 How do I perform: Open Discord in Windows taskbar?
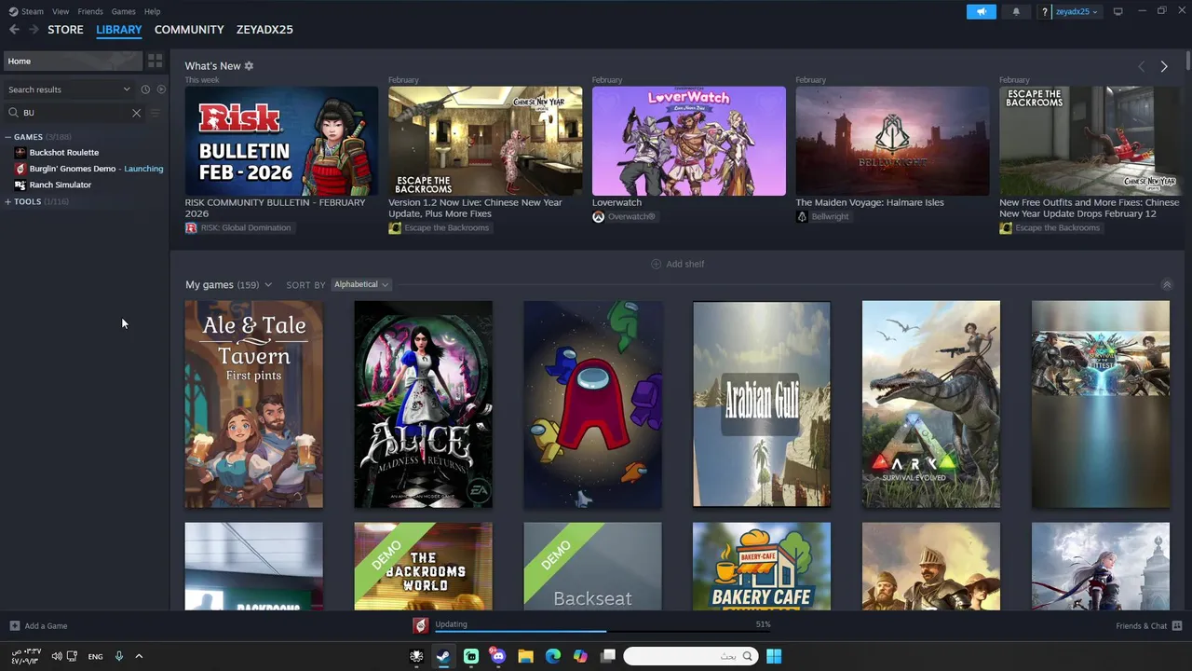[498, 656]
